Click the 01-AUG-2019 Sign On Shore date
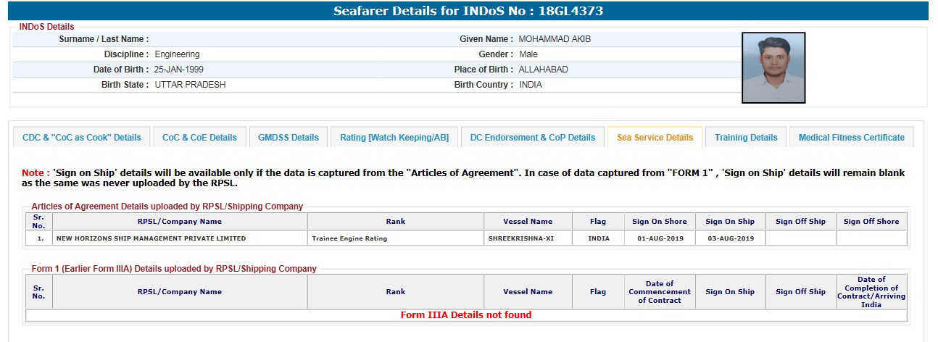The height and width of the screenshot is (342, 938). tap(660, 238)
